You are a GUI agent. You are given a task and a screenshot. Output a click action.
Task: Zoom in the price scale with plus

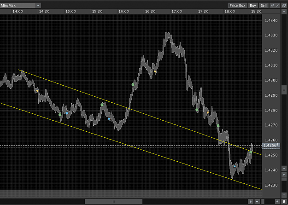click(x=284, y=175)
